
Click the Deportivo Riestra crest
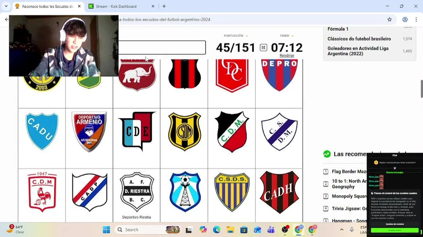pyautogui.click(x=137, y=192)
